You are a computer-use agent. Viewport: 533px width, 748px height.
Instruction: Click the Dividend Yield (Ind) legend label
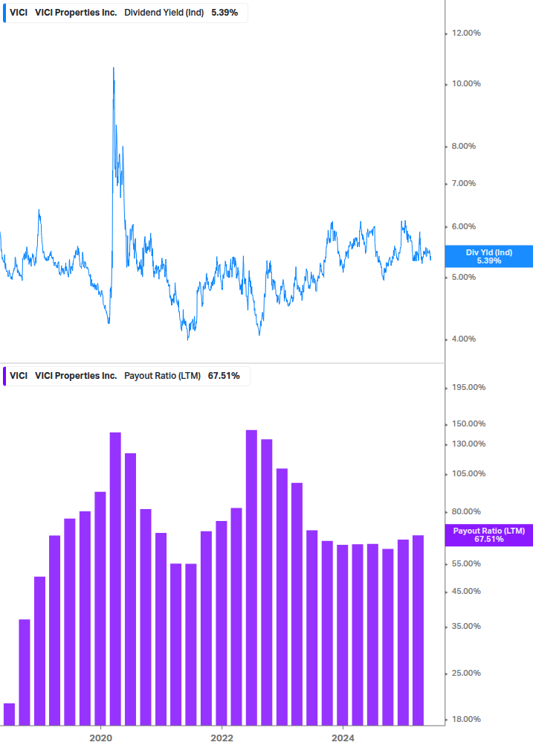click(164, 13)
